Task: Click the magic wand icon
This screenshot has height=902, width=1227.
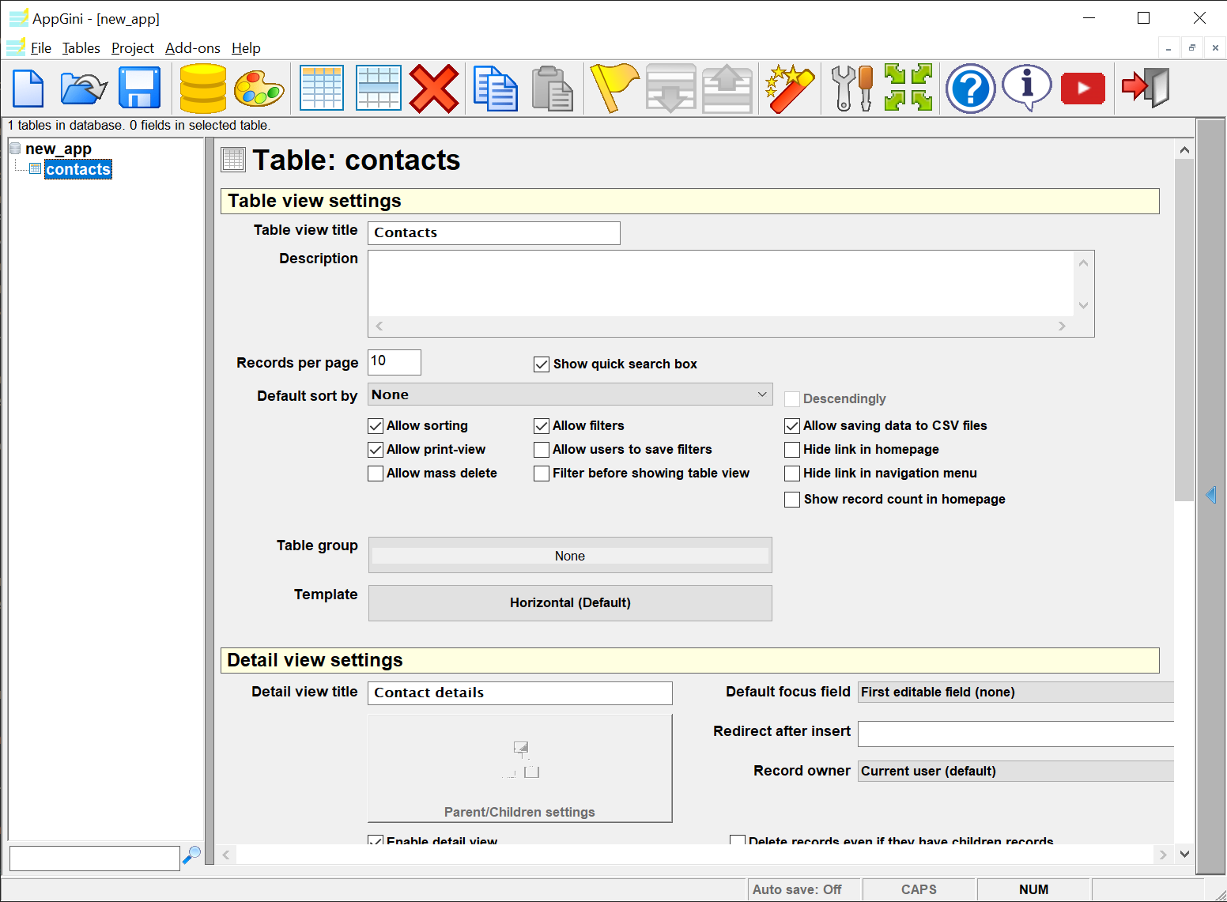Action: (789, 88)
